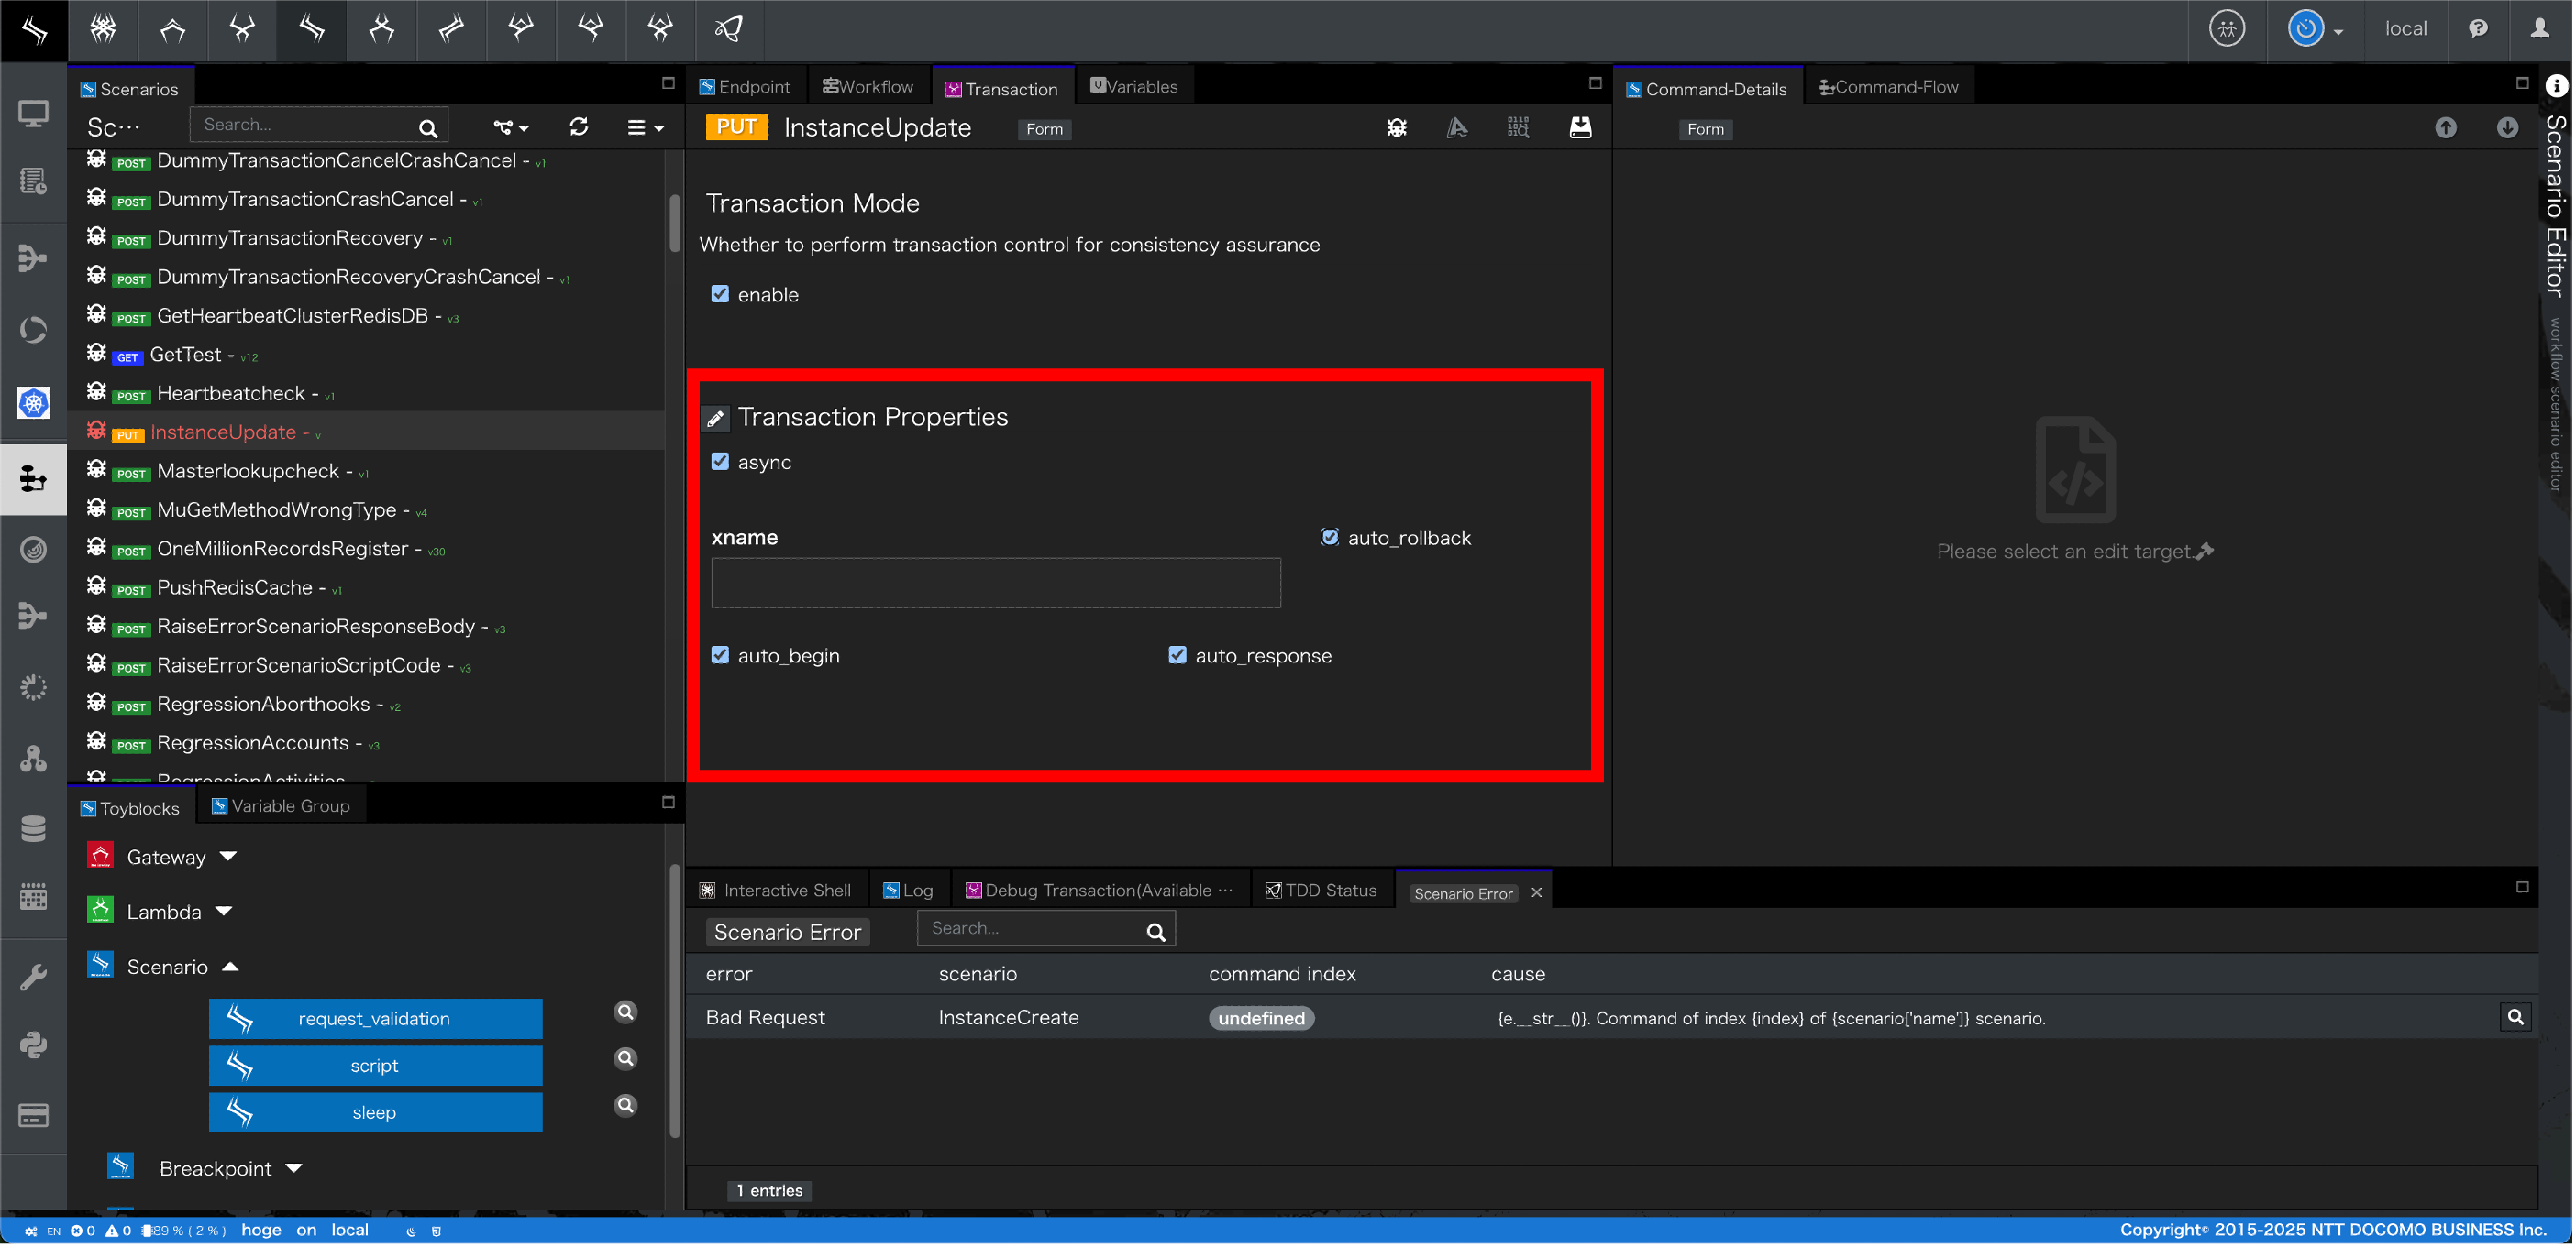Click the request_validation block button
This screenshot has height=1247, width=2576.
tap(374, 1018)
